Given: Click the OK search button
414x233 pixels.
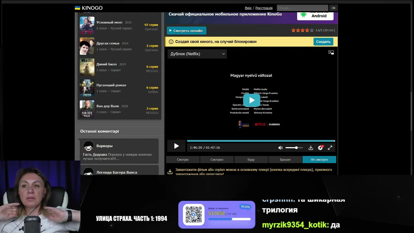Looking at the screenshot, I should click(333, 8).
